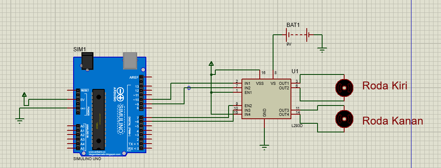Click pin number 16 on L293D
The image size is (441, 168).
coord(263,72)
